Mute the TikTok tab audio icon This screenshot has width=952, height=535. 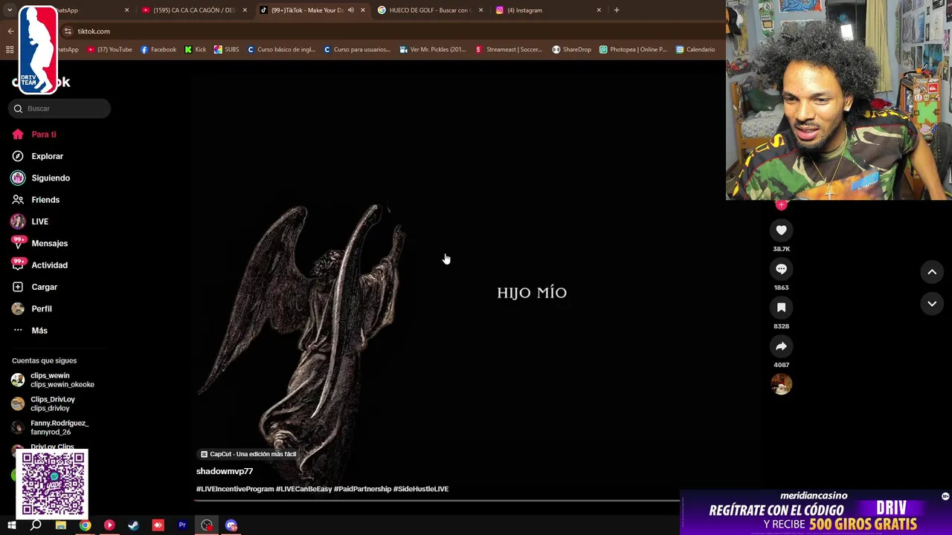[350, 10]
